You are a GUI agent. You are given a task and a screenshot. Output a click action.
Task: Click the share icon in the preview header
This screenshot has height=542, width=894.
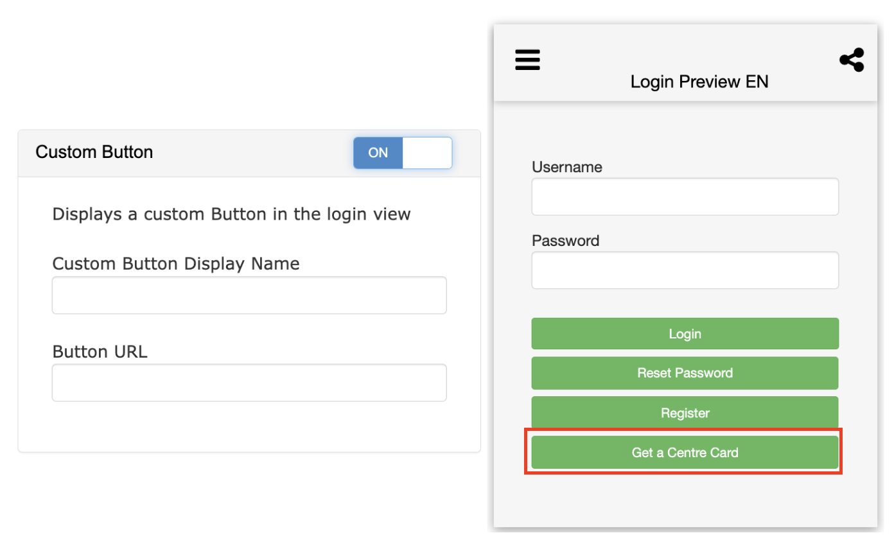tap(851, 60)
